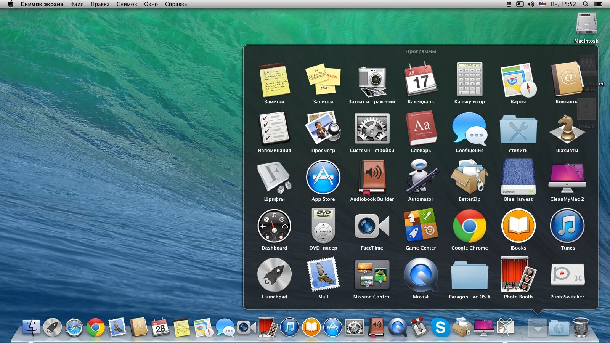
Task: Open the Справка menu
Action: pos(176,4)
